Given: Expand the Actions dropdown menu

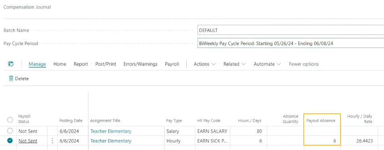Looking at the screenshot, I should tap(205, 64).
